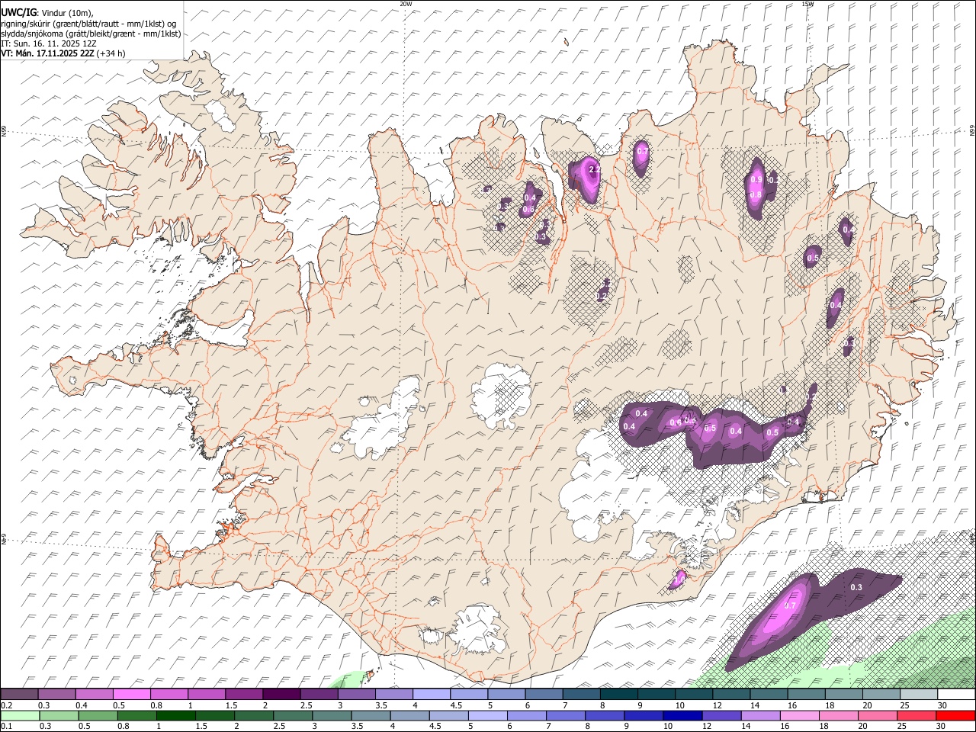Select the line "rigning/skúrir (grænt/blátt/rautt - mm/1klst) og"
976x732 pixels.
88,23
